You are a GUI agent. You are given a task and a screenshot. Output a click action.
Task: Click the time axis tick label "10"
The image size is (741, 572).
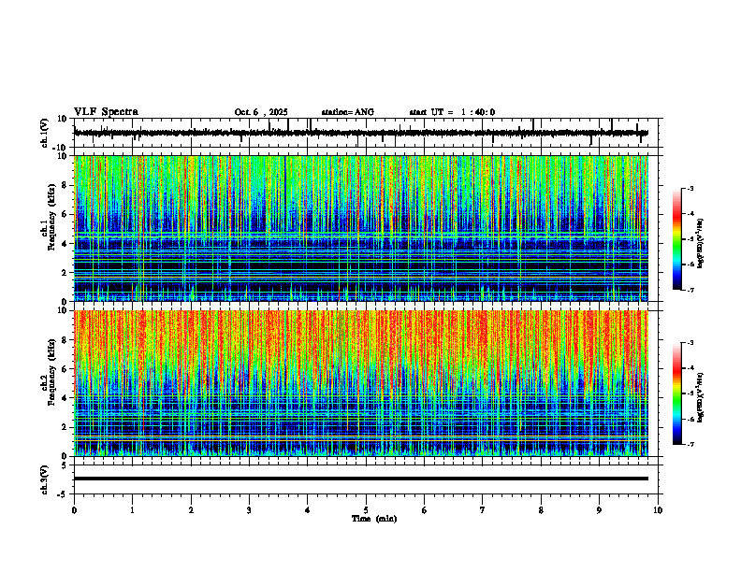point(658,510)
